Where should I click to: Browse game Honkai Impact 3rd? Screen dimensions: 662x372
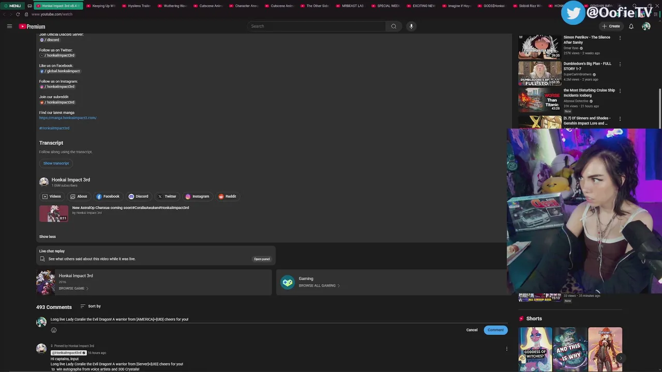pos(73,288)
